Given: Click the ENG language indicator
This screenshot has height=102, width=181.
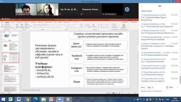Looking at the screenshot, I should click(168, 99).
